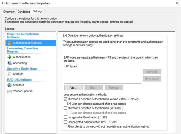Click the Standard globe icon
The image size is (181, 134).
(9, 85)
